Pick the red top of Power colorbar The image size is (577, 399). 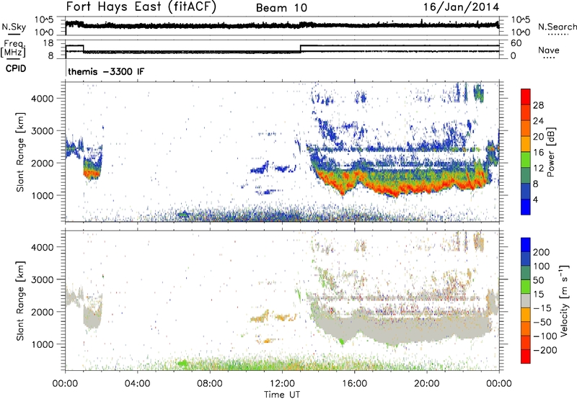tap(526, 97)
